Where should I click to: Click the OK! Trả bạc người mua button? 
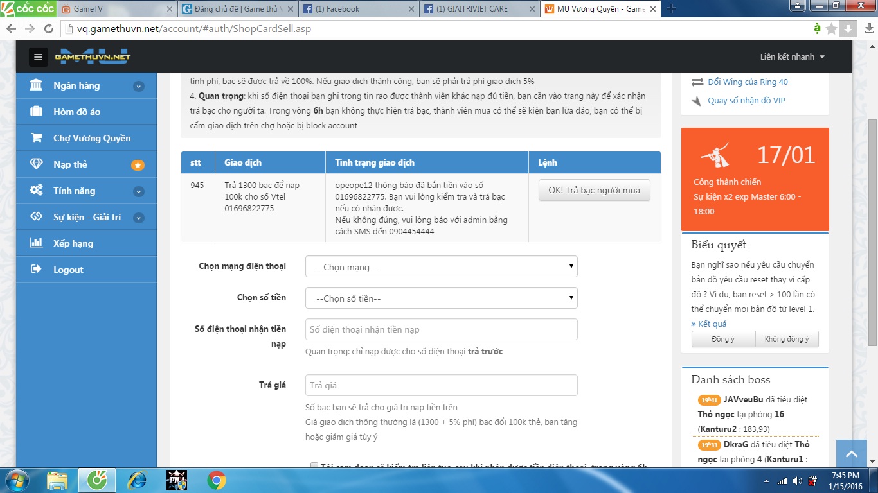[594, 191]
